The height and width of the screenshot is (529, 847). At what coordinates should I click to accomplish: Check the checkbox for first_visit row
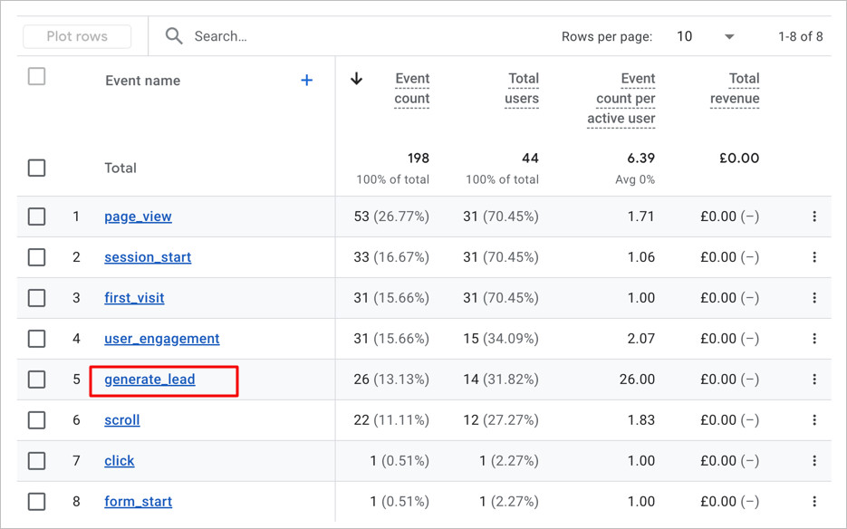pos(36,297)
